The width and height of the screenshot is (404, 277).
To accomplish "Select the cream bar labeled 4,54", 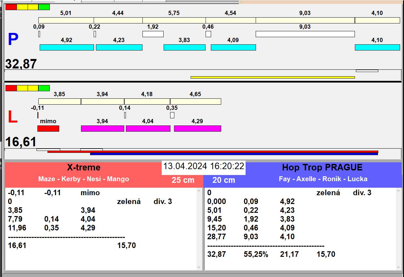I will tap(231, 20).
